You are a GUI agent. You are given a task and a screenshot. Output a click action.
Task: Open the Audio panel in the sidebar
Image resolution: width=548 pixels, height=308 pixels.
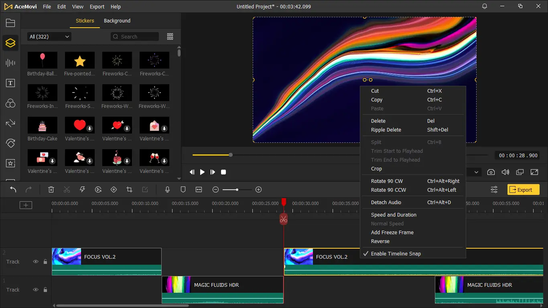pos(10,63)
